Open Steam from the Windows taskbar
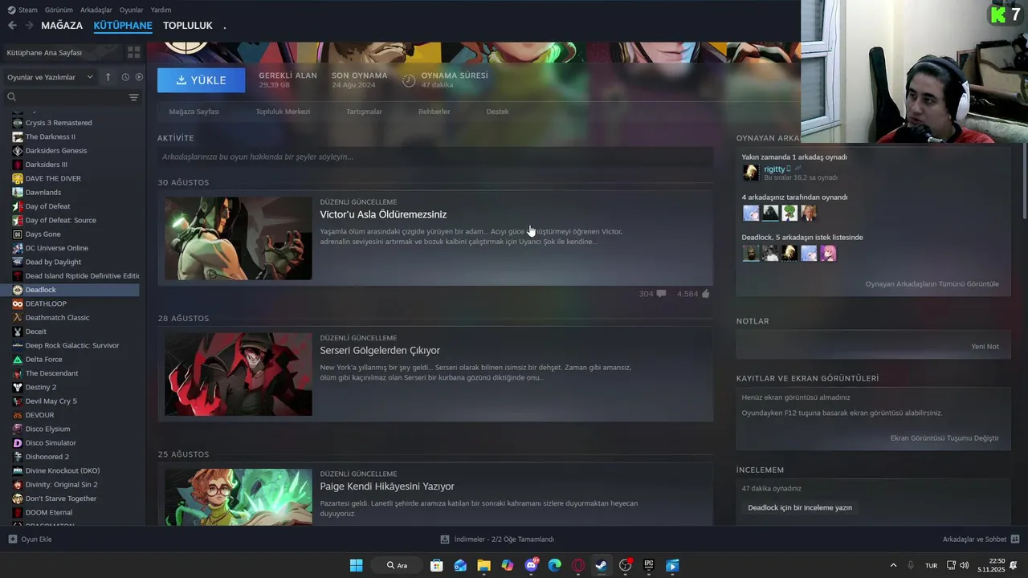This screenshot has height=578, width=1028. [x=602, y=565]
